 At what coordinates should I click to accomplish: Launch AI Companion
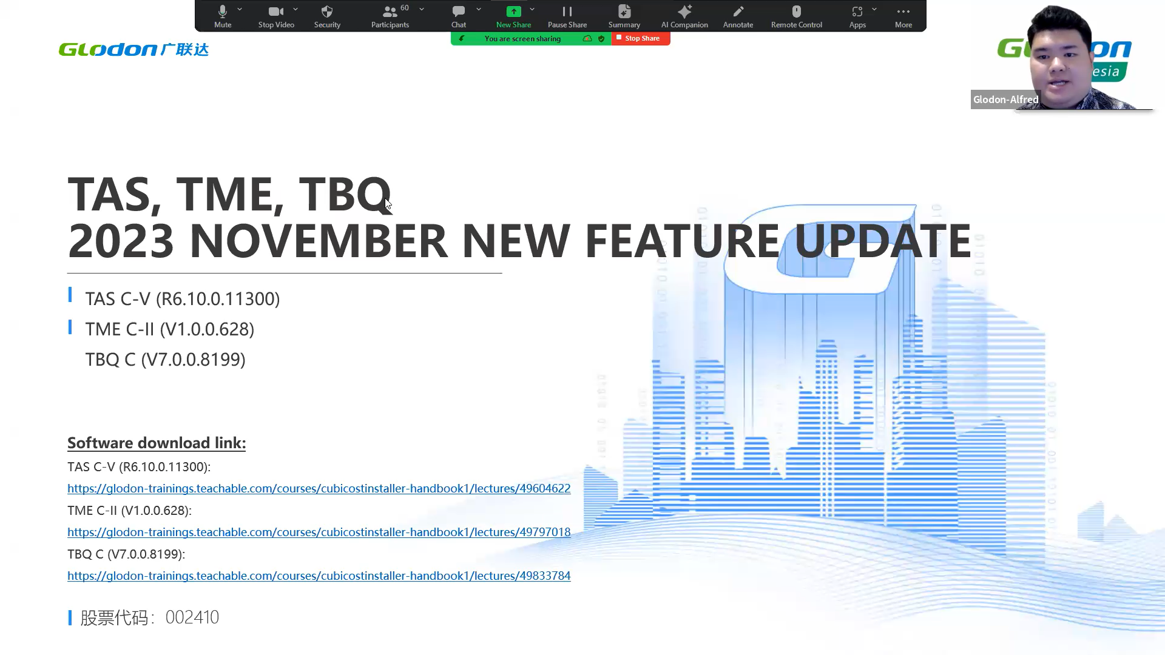684,16
